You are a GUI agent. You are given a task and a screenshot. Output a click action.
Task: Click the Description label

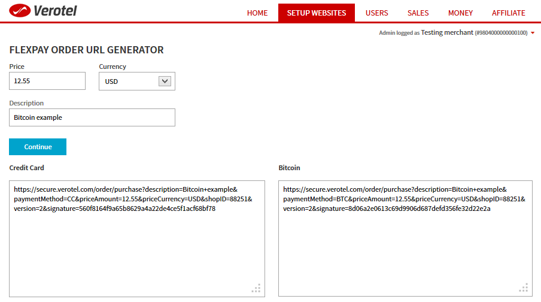pyautogui.click(x=26, y=103)
